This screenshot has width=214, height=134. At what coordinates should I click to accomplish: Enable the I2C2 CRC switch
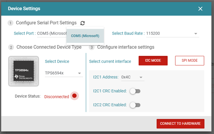click(135, 105)
